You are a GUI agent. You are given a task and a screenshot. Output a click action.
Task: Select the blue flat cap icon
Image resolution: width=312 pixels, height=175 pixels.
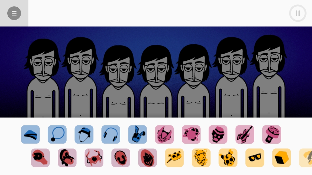coord(30,134)
